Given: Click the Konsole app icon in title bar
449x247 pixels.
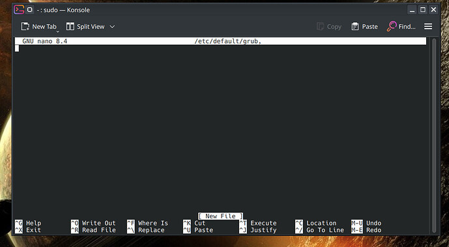Looking at the screenshot, I should (x=19, y=10).
